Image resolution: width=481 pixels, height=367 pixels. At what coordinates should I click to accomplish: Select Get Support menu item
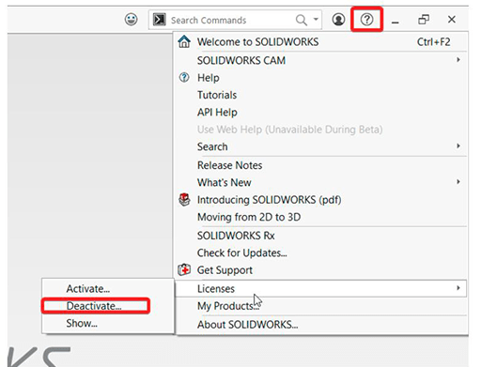321,270
